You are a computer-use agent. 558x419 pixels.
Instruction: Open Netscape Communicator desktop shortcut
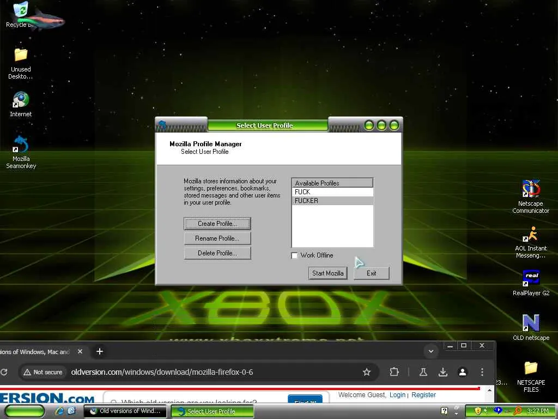tap(531, 196)
